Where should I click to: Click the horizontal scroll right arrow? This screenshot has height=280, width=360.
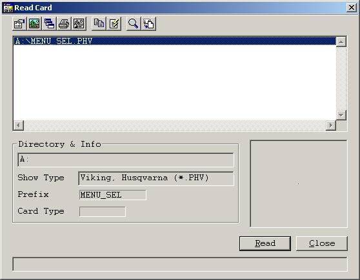331,126
